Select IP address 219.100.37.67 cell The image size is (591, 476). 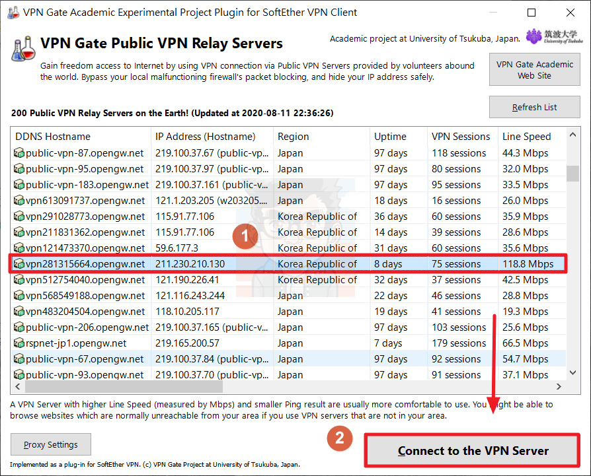tap(212, 153)
